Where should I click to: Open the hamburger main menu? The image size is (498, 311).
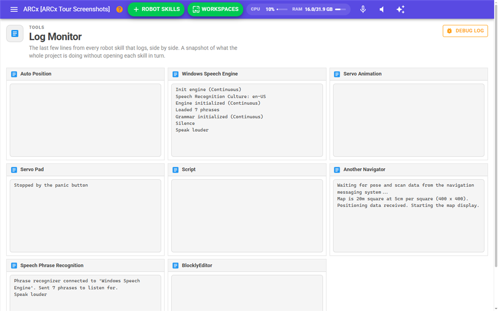pos(14,9)
